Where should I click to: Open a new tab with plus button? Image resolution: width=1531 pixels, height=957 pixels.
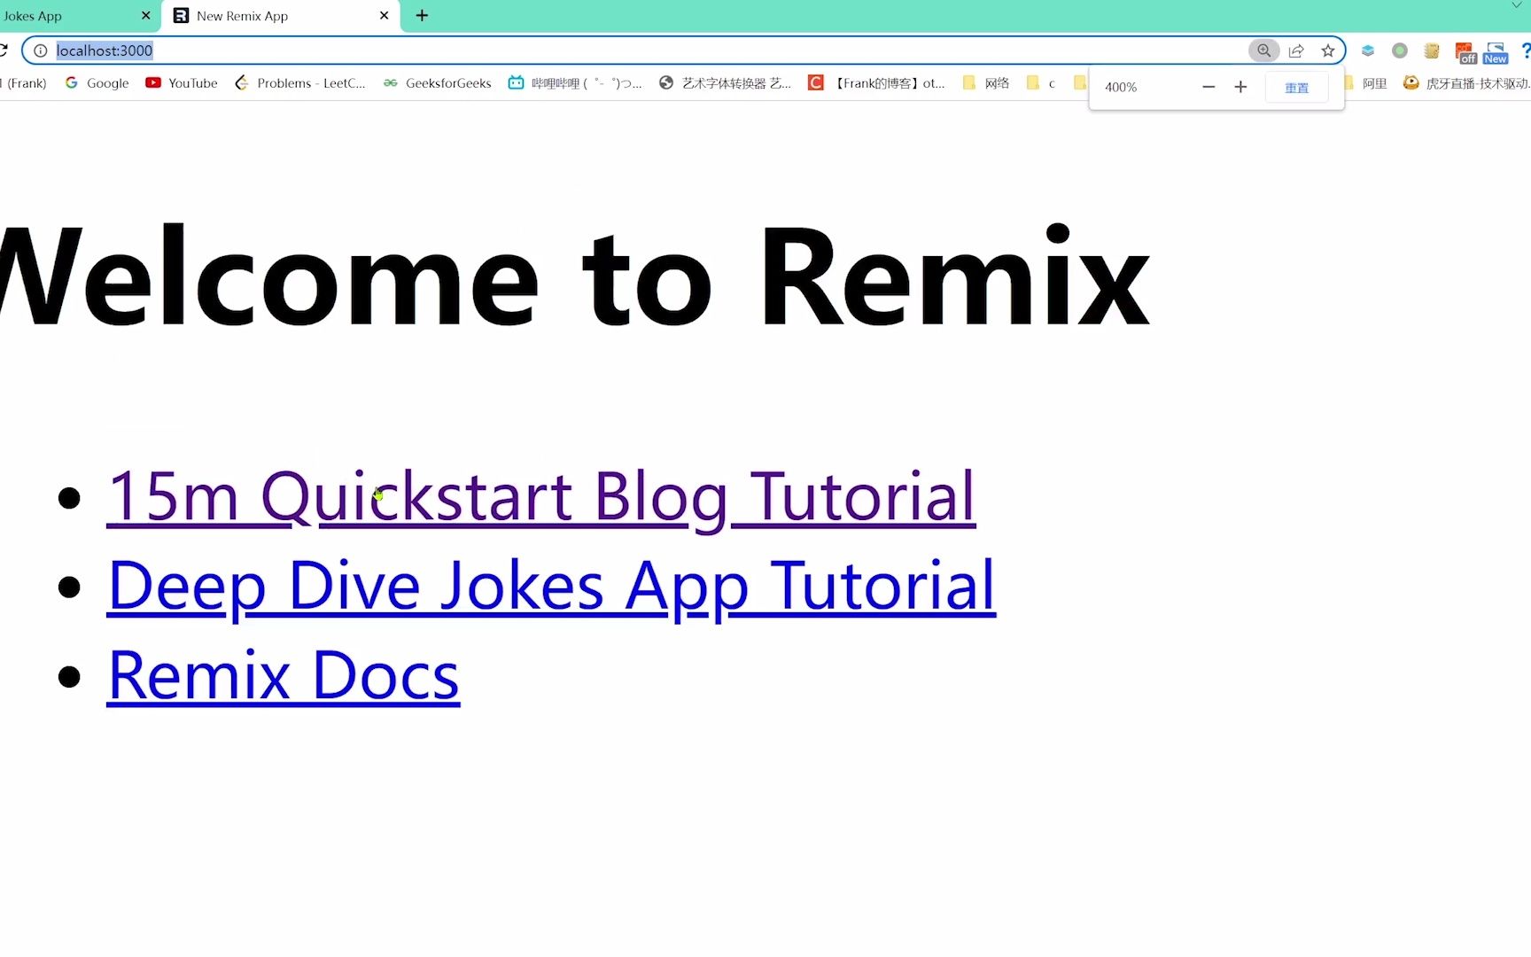coord(422,15)
